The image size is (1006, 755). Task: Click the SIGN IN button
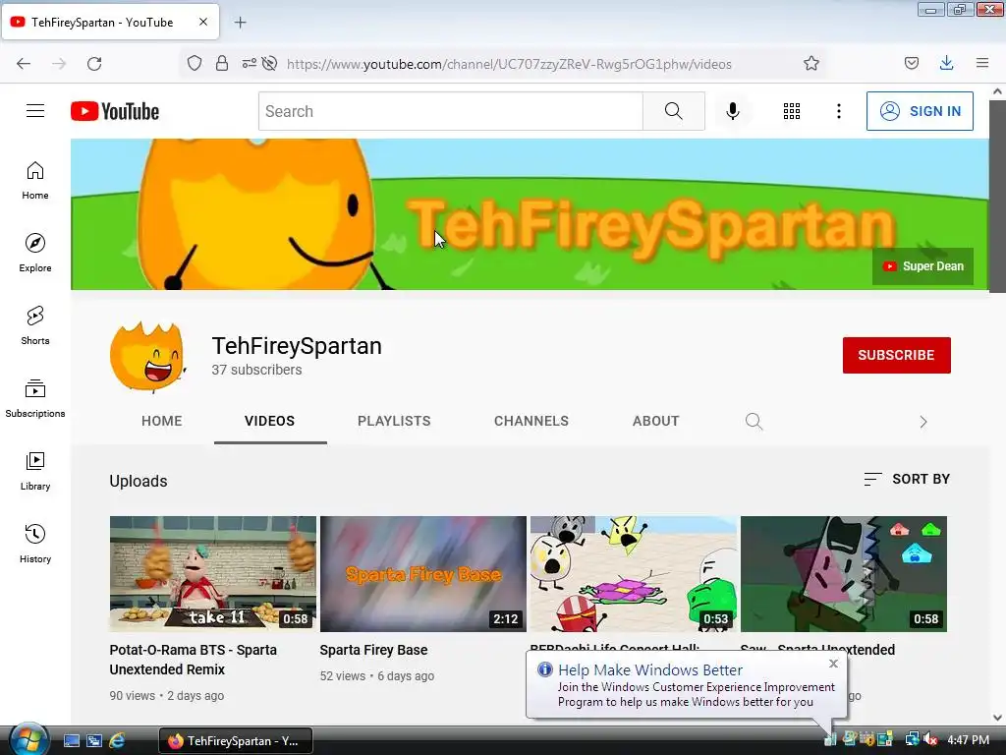pos(920,111)
